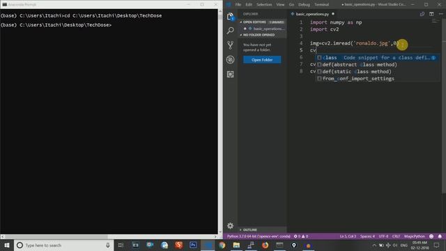Open the Go menu
The height and width of the screenshot is (251, 446).
point(291,4)
